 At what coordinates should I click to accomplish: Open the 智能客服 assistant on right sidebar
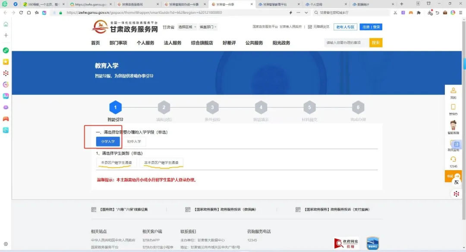(x=453, y=125)
